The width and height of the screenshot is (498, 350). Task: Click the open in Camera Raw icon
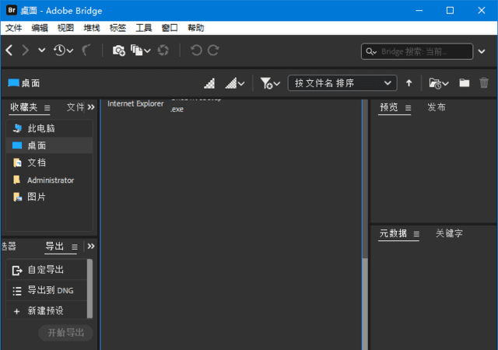163,51
